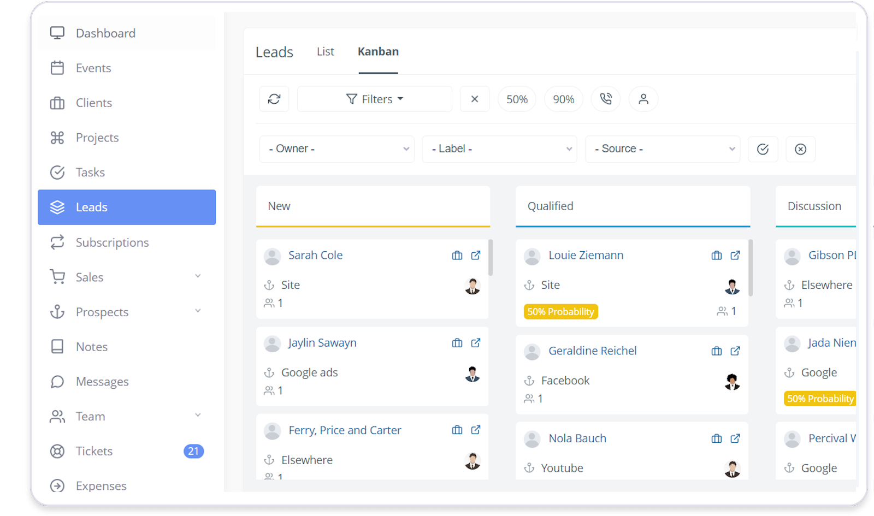This screenshot has height=516, width=874.
Task: Click the phone call filter icon
Action: [606, 99]
